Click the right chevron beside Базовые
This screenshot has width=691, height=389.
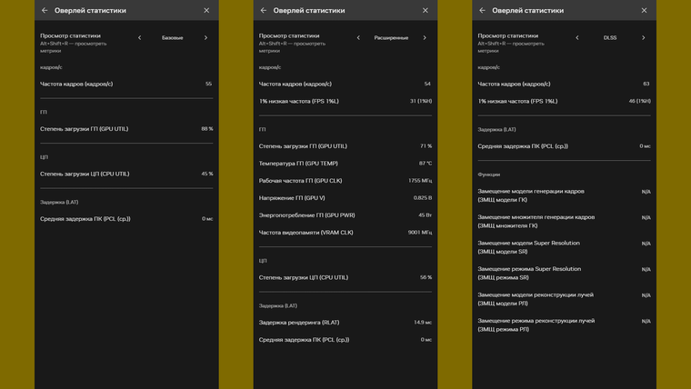click(x=205, y=38)
